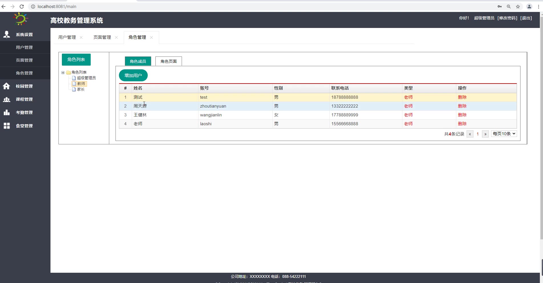This screenshot has width=543, height=283.
Task: Select 教师 in role tree
Action: [x=81, y=84]
